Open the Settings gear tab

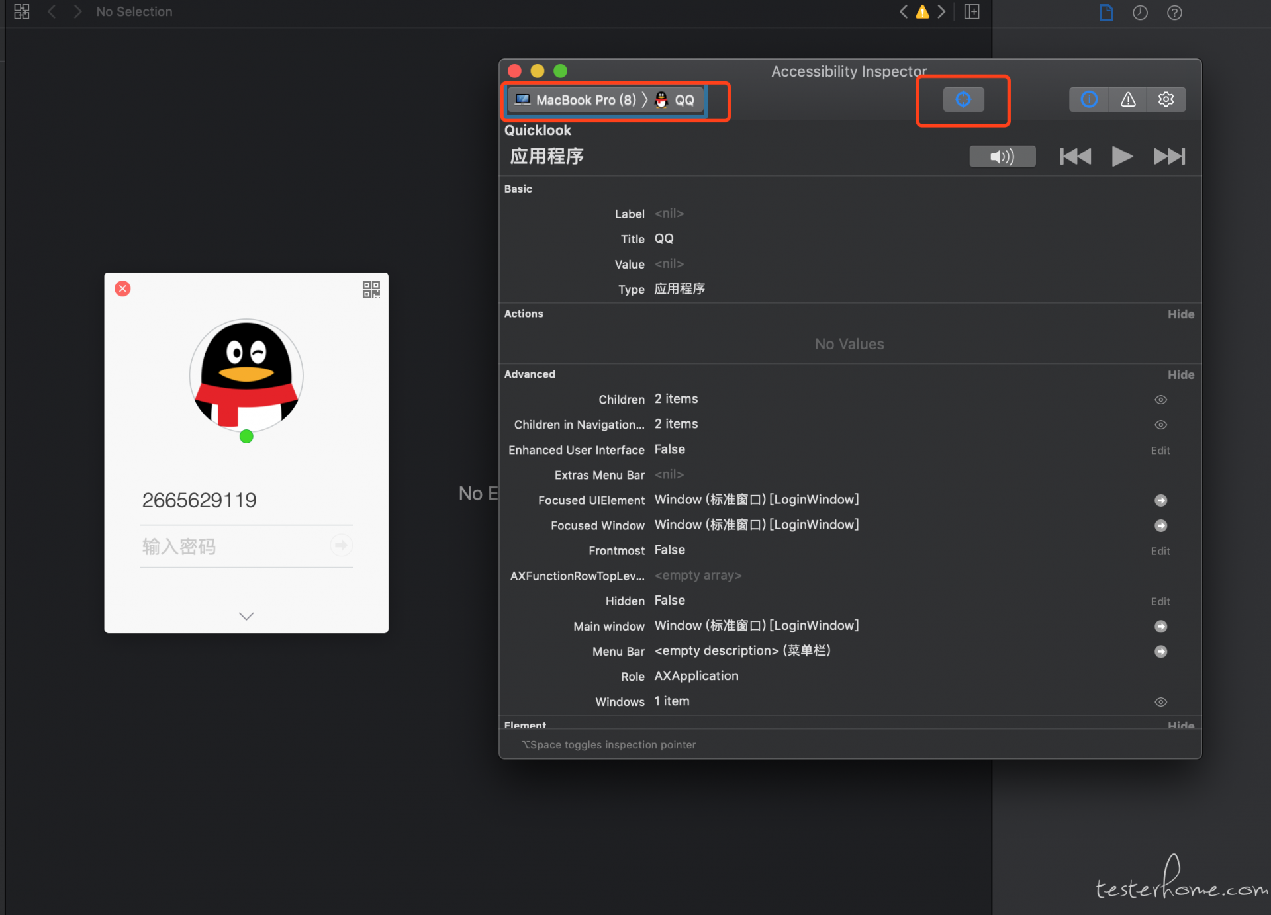(x=1166, y=100)
